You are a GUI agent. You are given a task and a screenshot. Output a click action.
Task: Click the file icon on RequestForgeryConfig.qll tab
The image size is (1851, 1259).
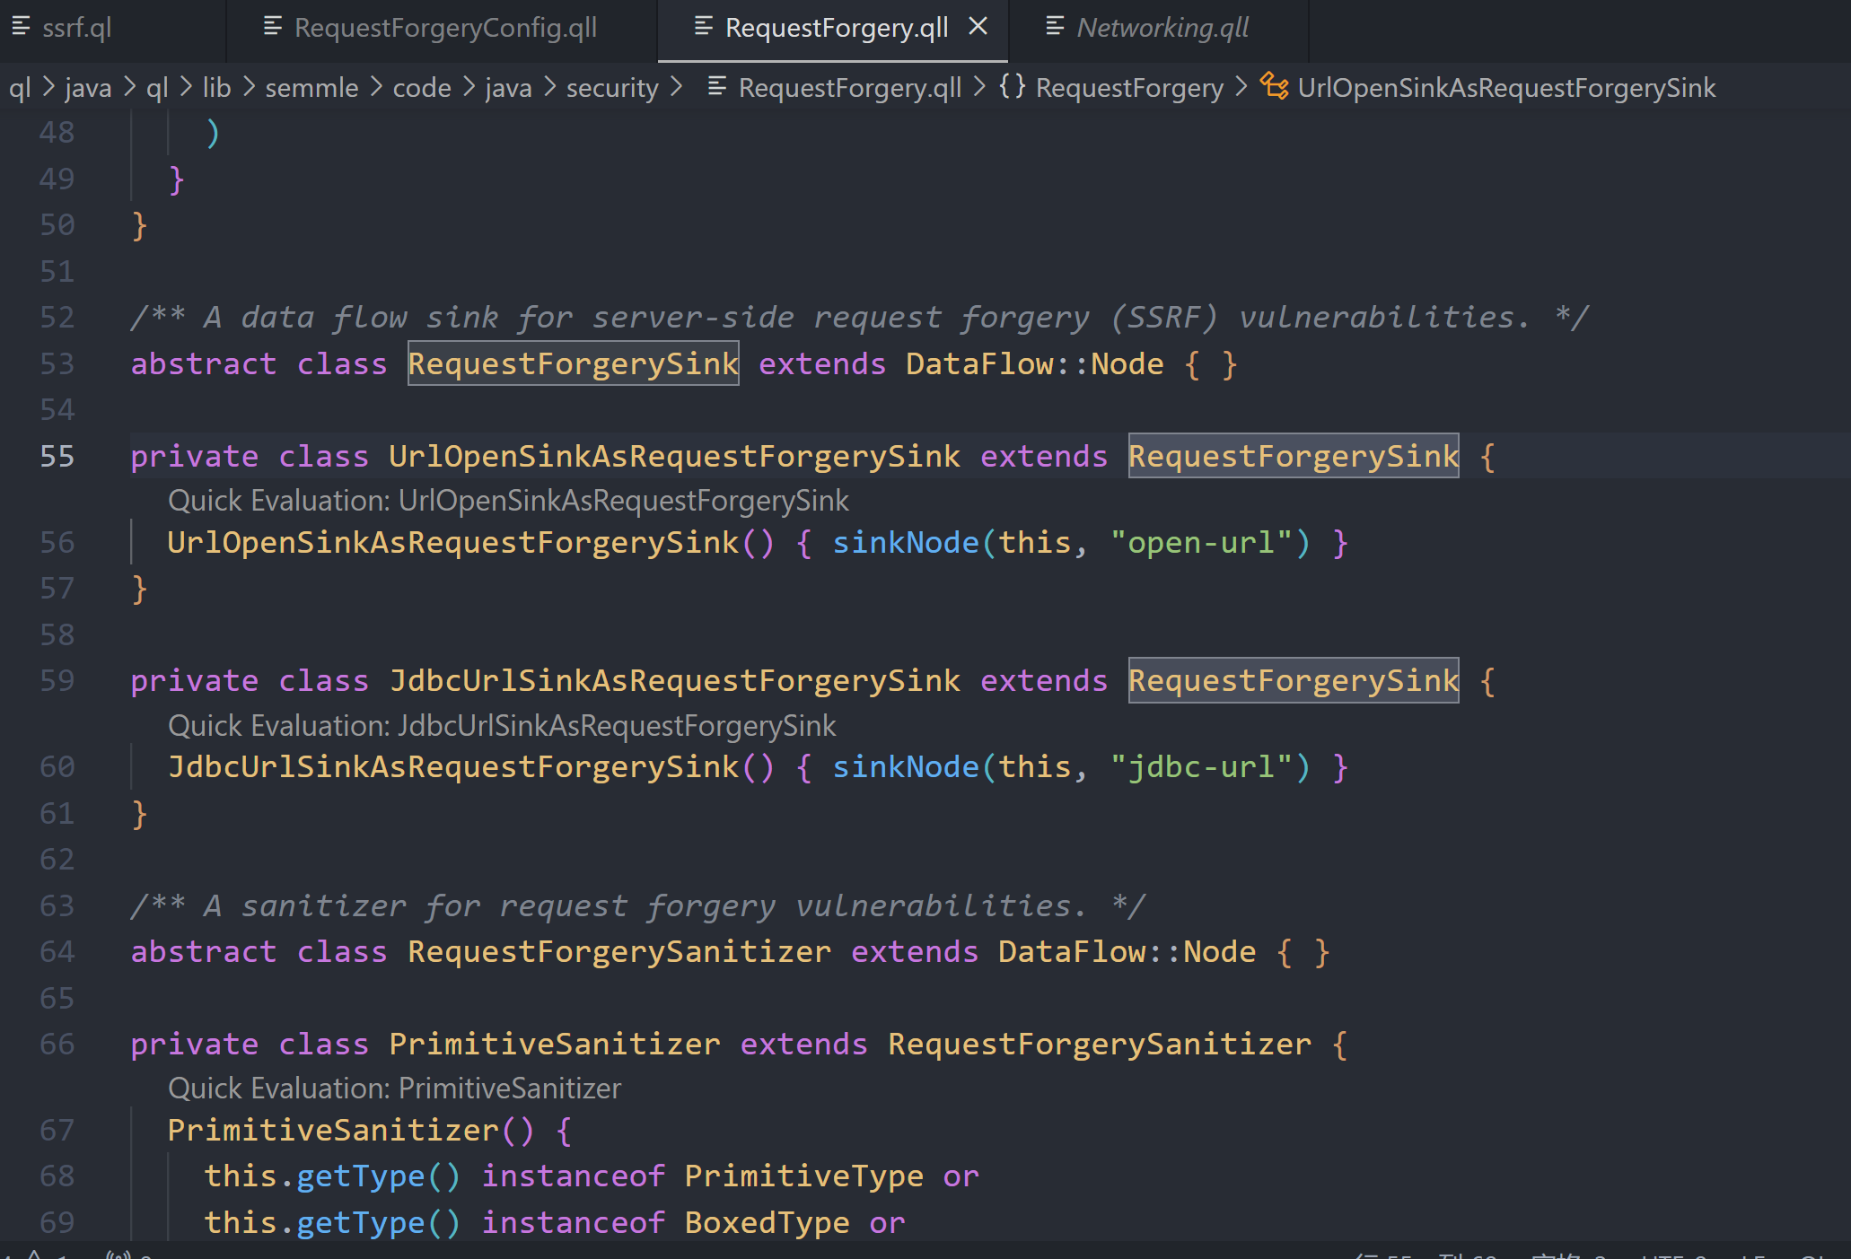[271, 27]
